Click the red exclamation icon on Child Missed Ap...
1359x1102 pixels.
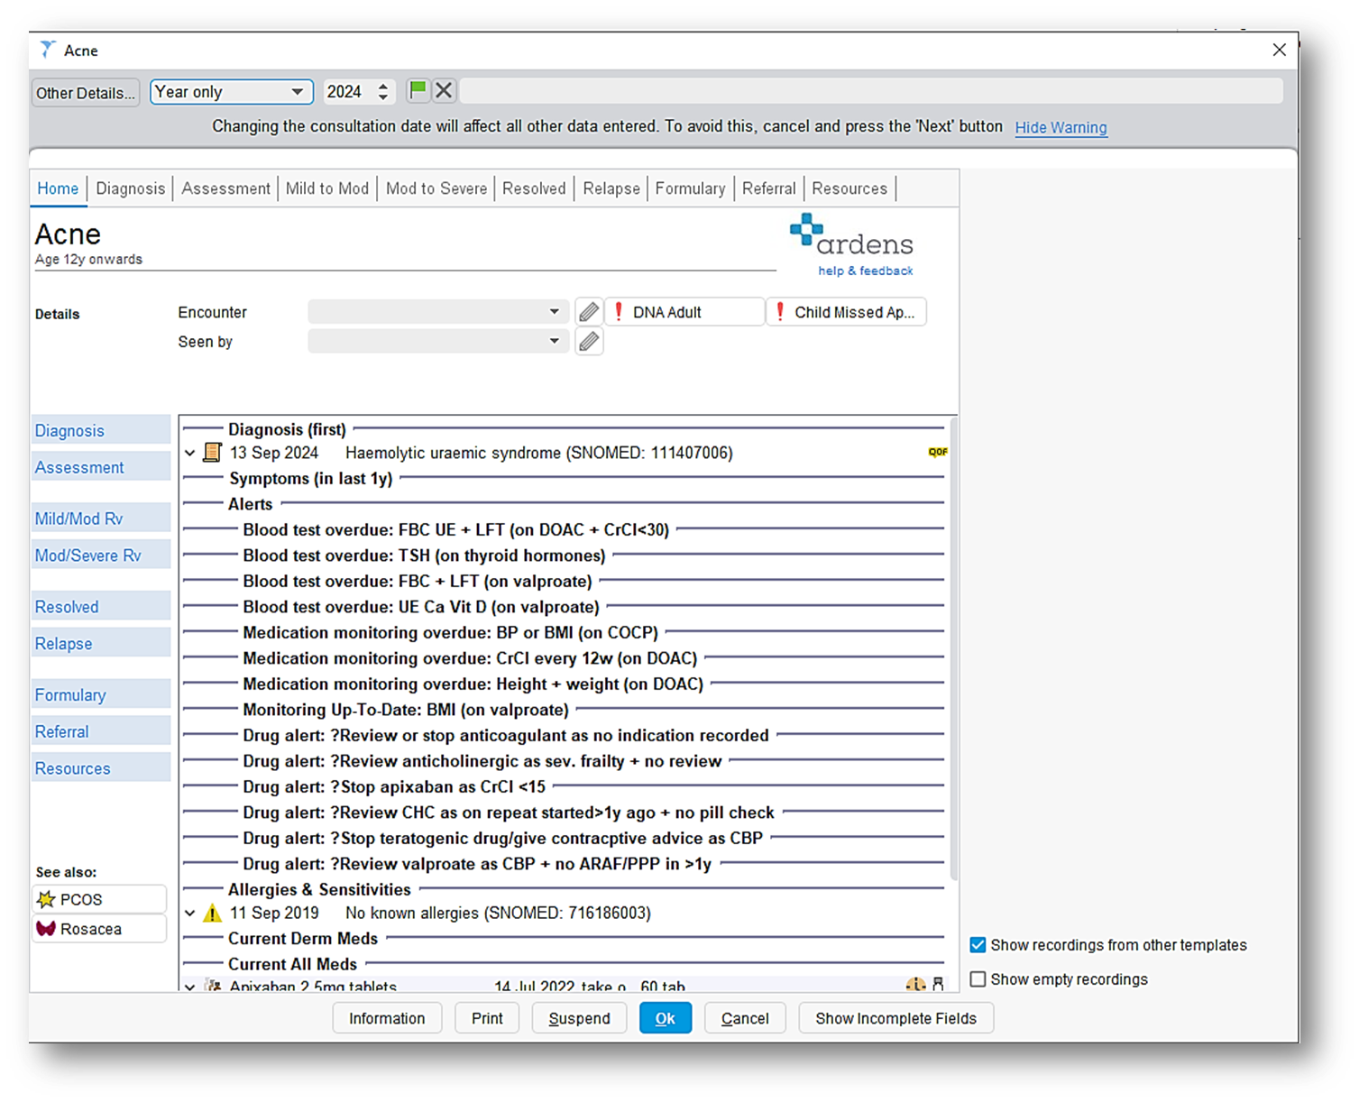780,312
